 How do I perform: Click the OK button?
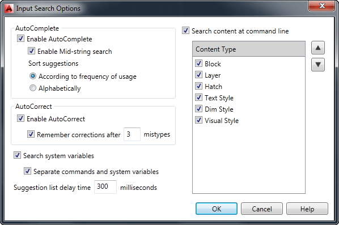point(217,209)
